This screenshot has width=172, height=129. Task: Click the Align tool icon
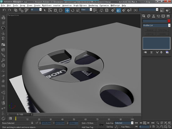click(x=168, y=10)
